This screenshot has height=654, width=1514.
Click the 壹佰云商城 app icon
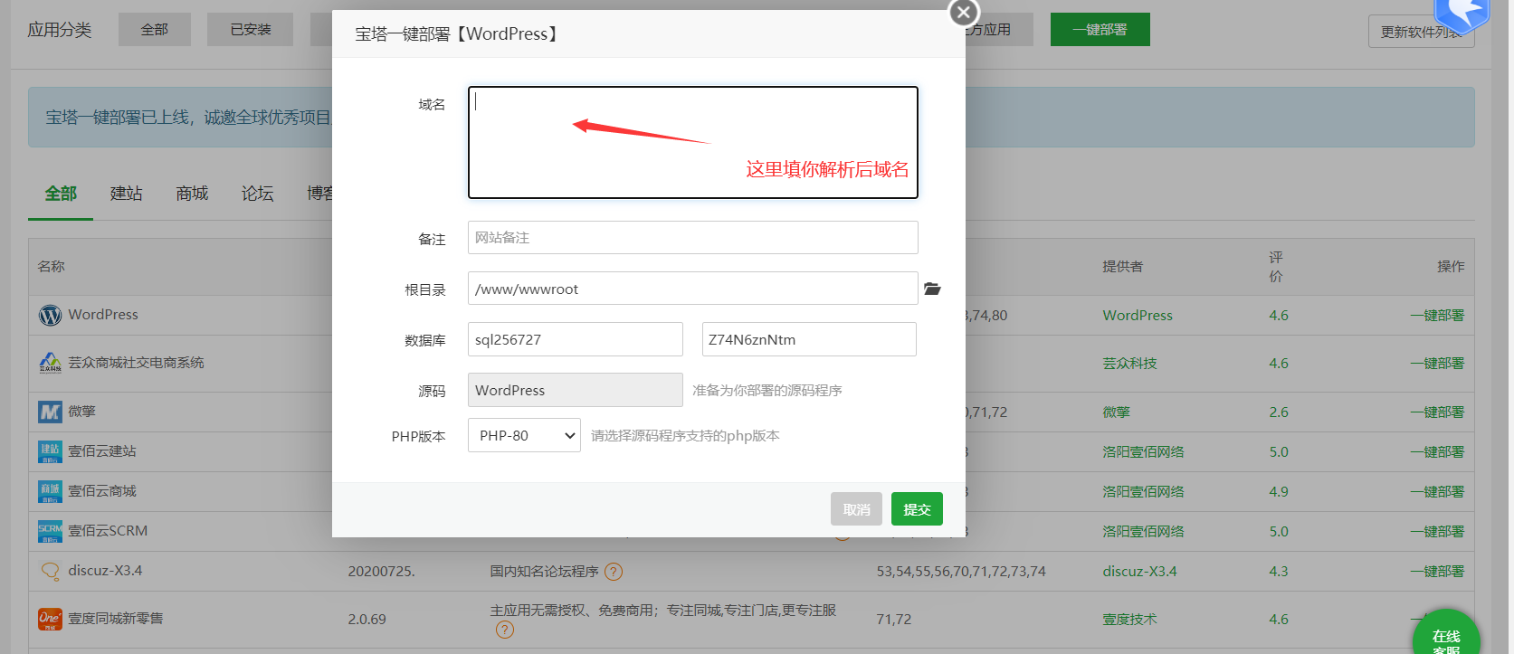[x=50, y=491]
